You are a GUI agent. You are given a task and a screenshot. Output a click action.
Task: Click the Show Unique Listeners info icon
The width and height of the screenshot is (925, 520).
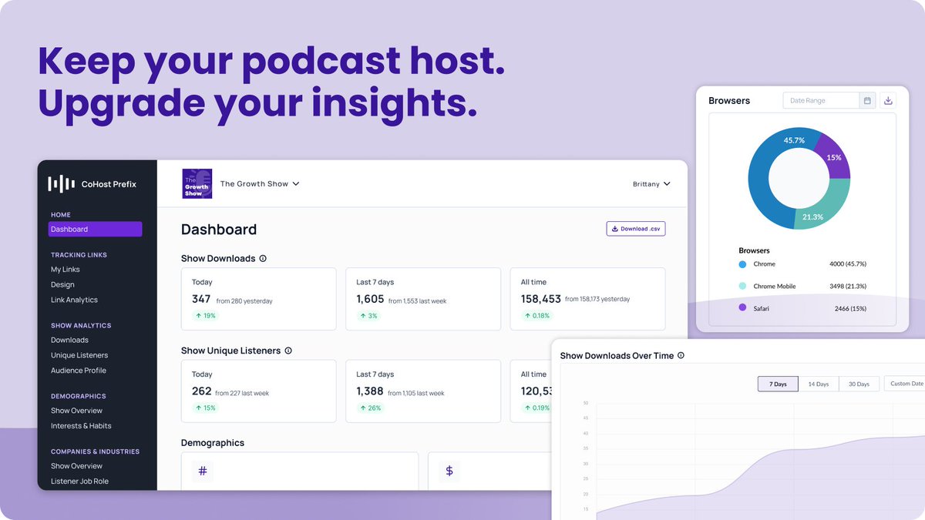pyautogui.click(x=288, y=351)
